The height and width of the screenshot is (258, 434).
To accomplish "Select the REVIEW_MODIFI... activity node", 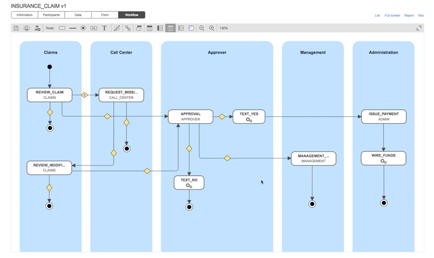I will 49,168.
